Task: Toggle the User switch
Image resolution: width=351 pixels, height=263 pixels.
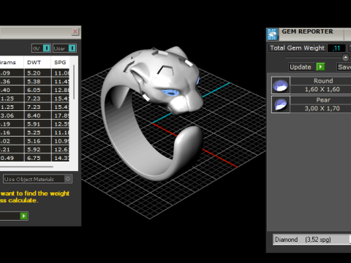Action: click(x=64, y=48)
